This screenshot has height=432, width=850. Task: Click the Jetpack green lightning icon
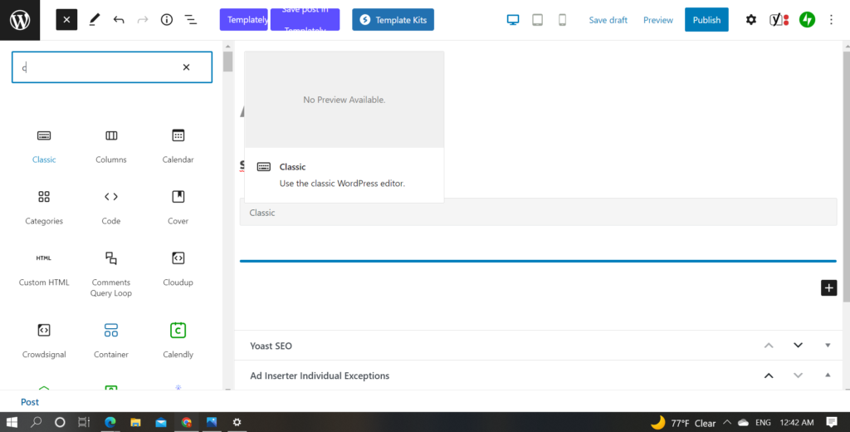(x=807, y=20)
